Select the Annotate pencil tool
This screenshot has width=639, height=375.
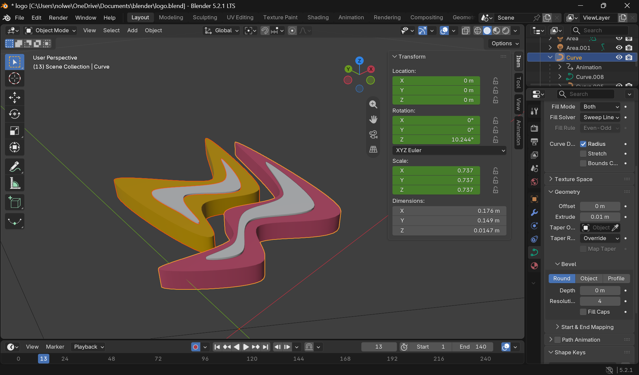click(15, 167)
